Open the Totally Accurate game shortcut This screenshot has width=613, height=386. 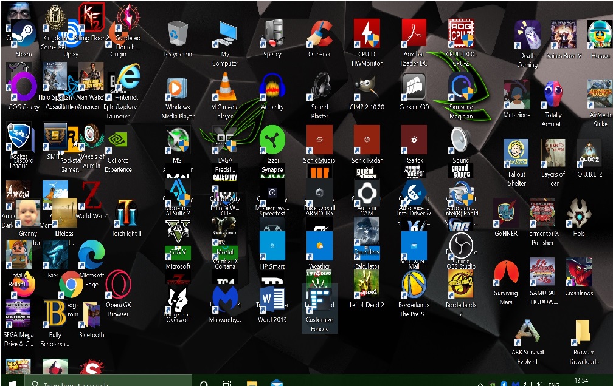(553, 94)
